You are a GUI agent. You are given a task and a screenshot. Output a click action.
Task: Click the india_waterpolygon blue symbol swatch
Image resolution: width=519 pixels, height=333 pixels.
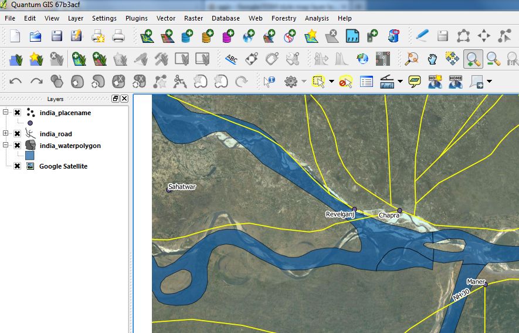pos(30,156)
